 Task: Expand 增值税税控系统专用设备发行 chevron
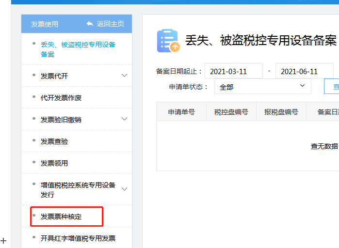[124, 189]
